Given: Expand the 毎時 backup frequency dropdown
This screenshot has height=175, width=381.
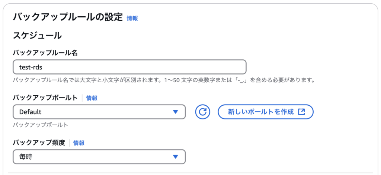Looking at the screenshot, I should click(99, 157).
